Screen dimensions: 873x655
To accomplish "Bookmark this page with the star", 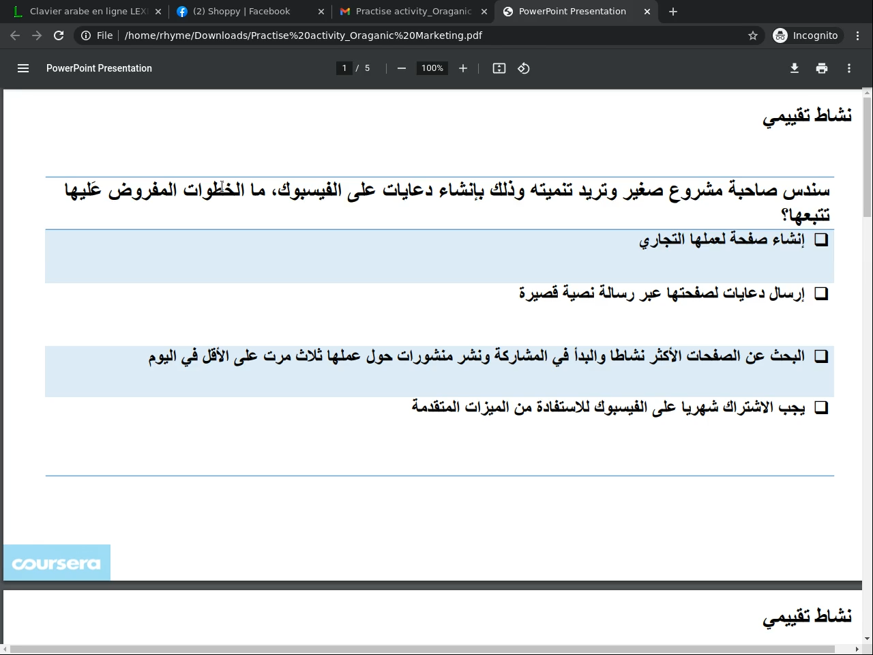I will click(x=753, y=35).
